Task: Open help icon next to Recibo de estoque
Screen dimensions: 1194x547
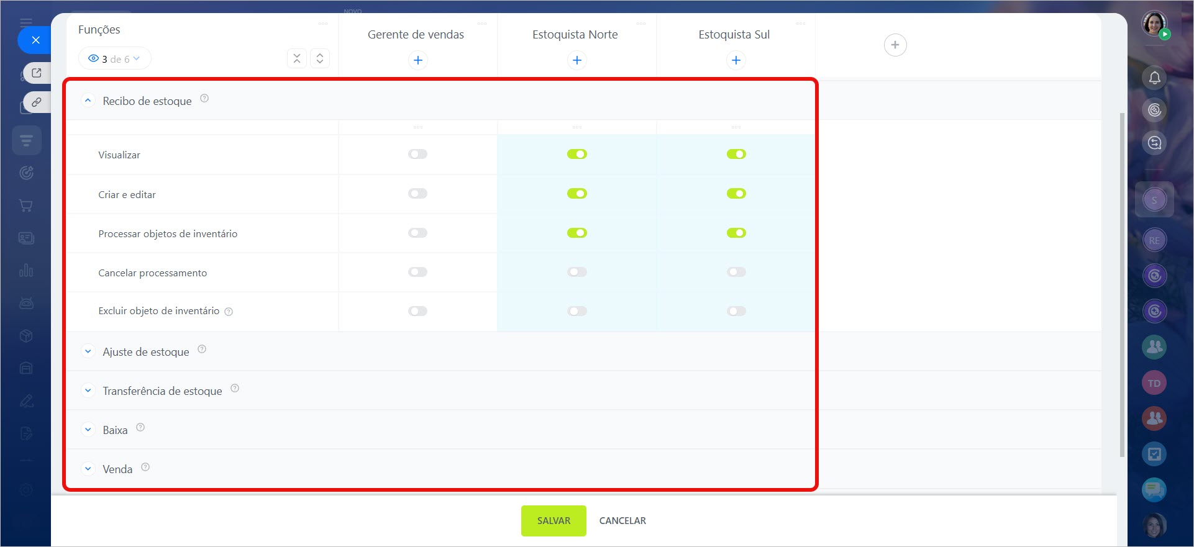Action: pos(204,99)
